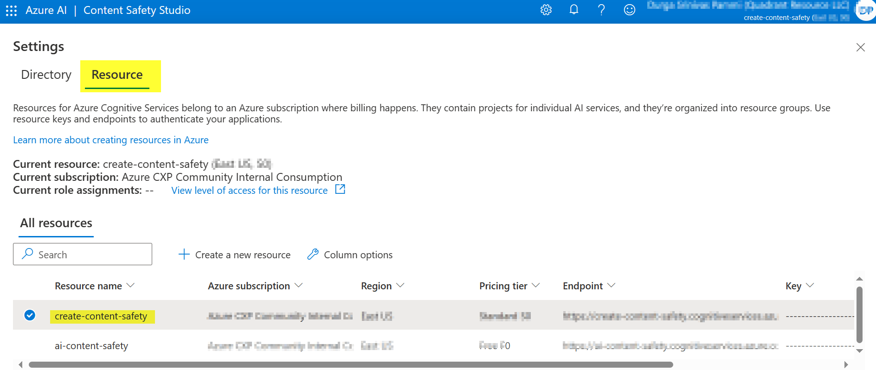The width and height of the screenshot is (876, 370).
Task: Open feedback smiley icon
Action: point(630,10)
